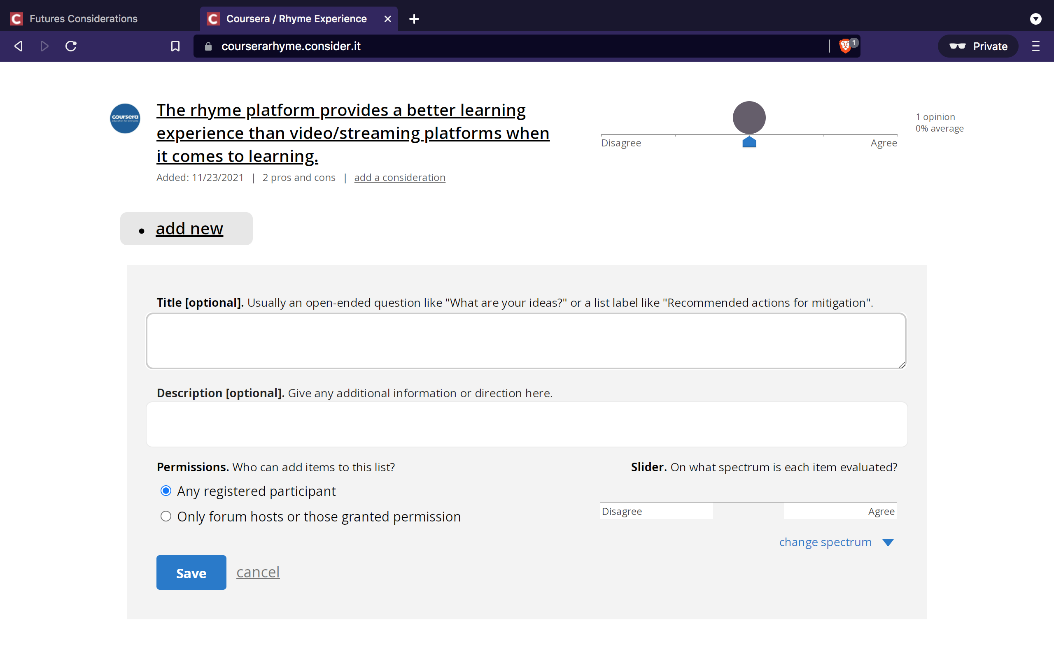Open the add a consideration link

tap(399, 178)
